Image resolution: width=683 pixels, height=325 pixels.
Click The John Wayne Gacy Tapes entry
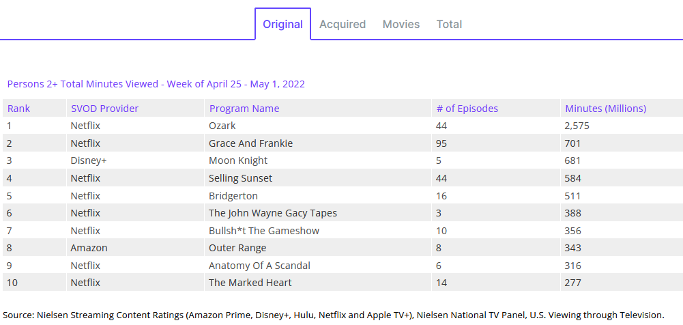click(x=272, y=213)
